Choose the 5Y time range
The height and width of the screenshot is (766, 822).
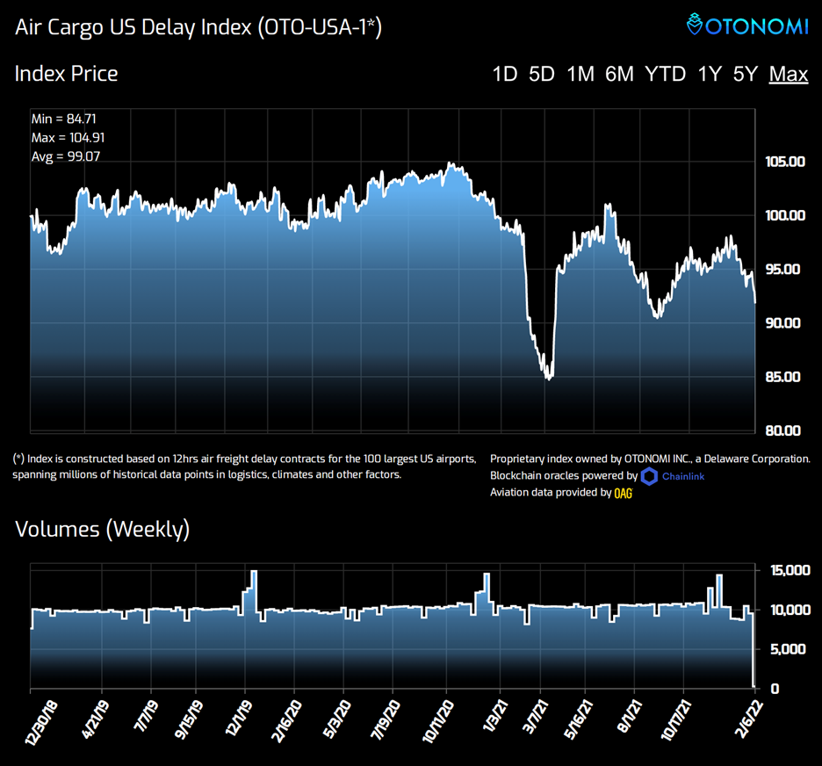click(745, 74)
